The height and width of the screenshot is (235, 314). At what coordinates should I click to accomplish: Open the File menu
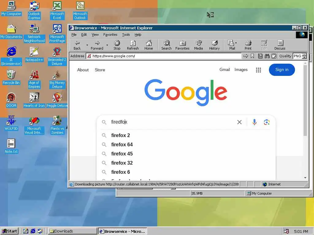pyautogui.click(x=74, y=35)
